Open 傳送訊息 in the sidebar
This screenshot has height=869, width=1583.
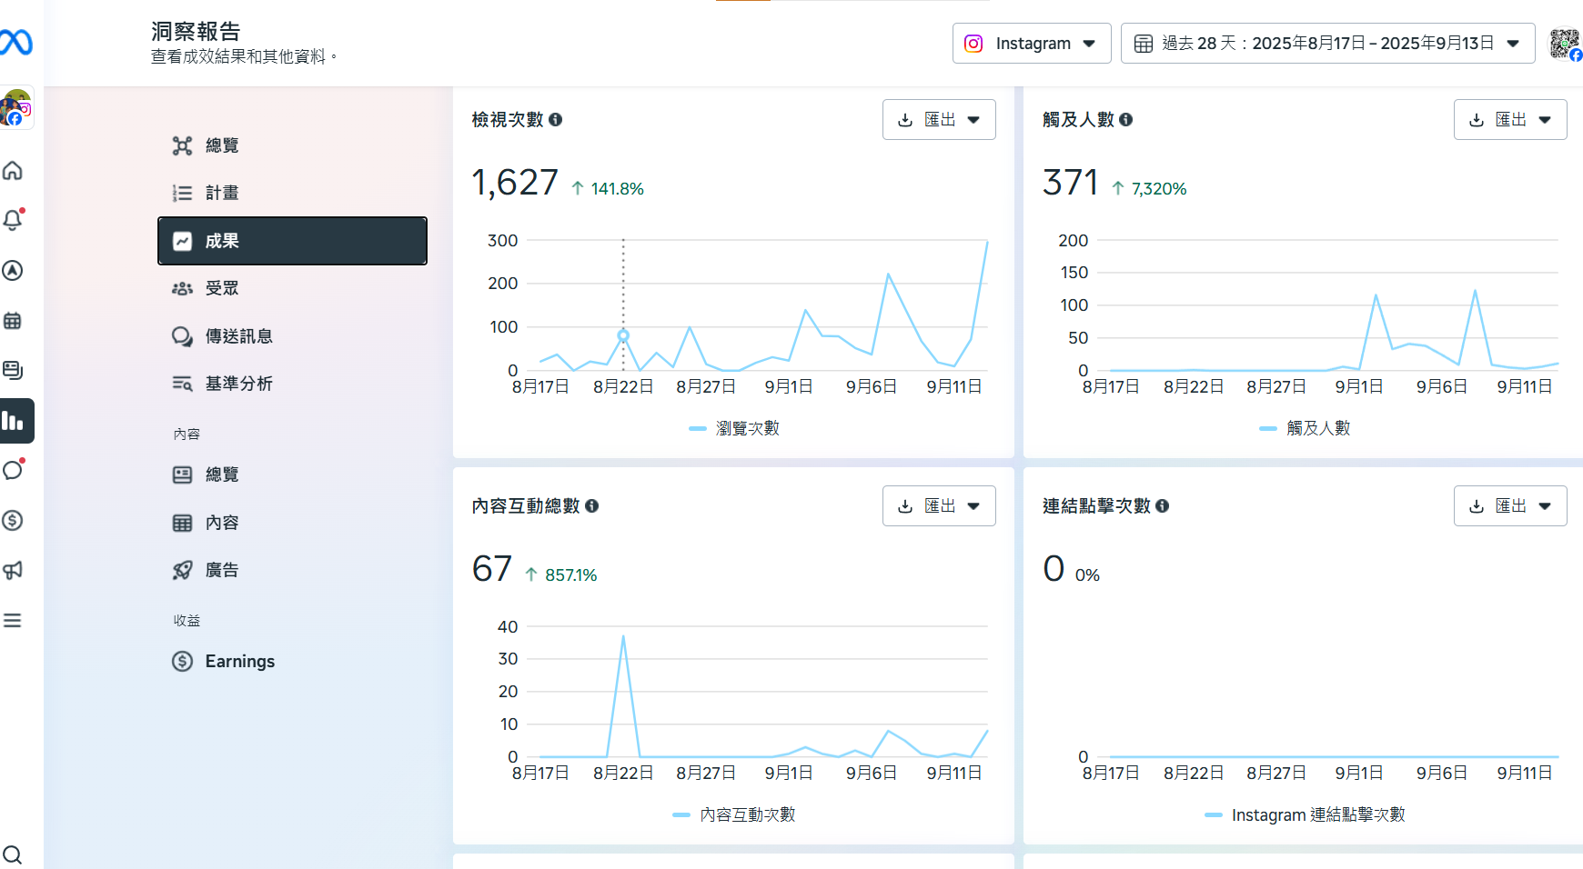238,336
